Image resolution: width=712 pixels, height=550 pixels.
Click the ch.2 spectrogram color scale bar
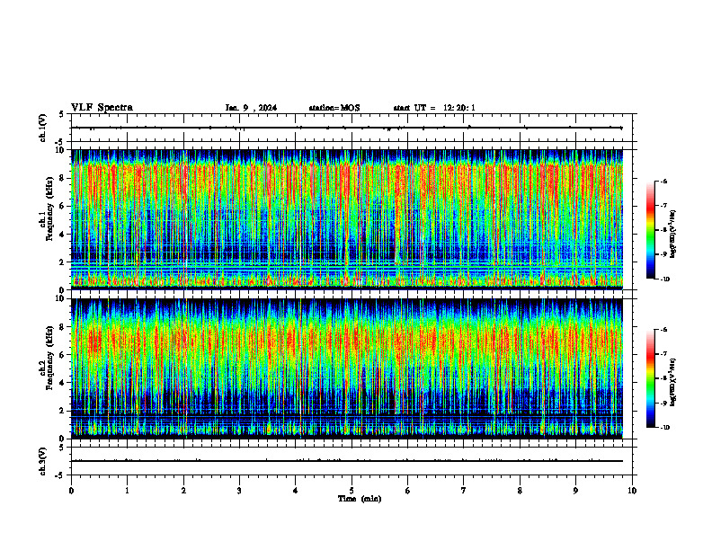pos(651,378)
